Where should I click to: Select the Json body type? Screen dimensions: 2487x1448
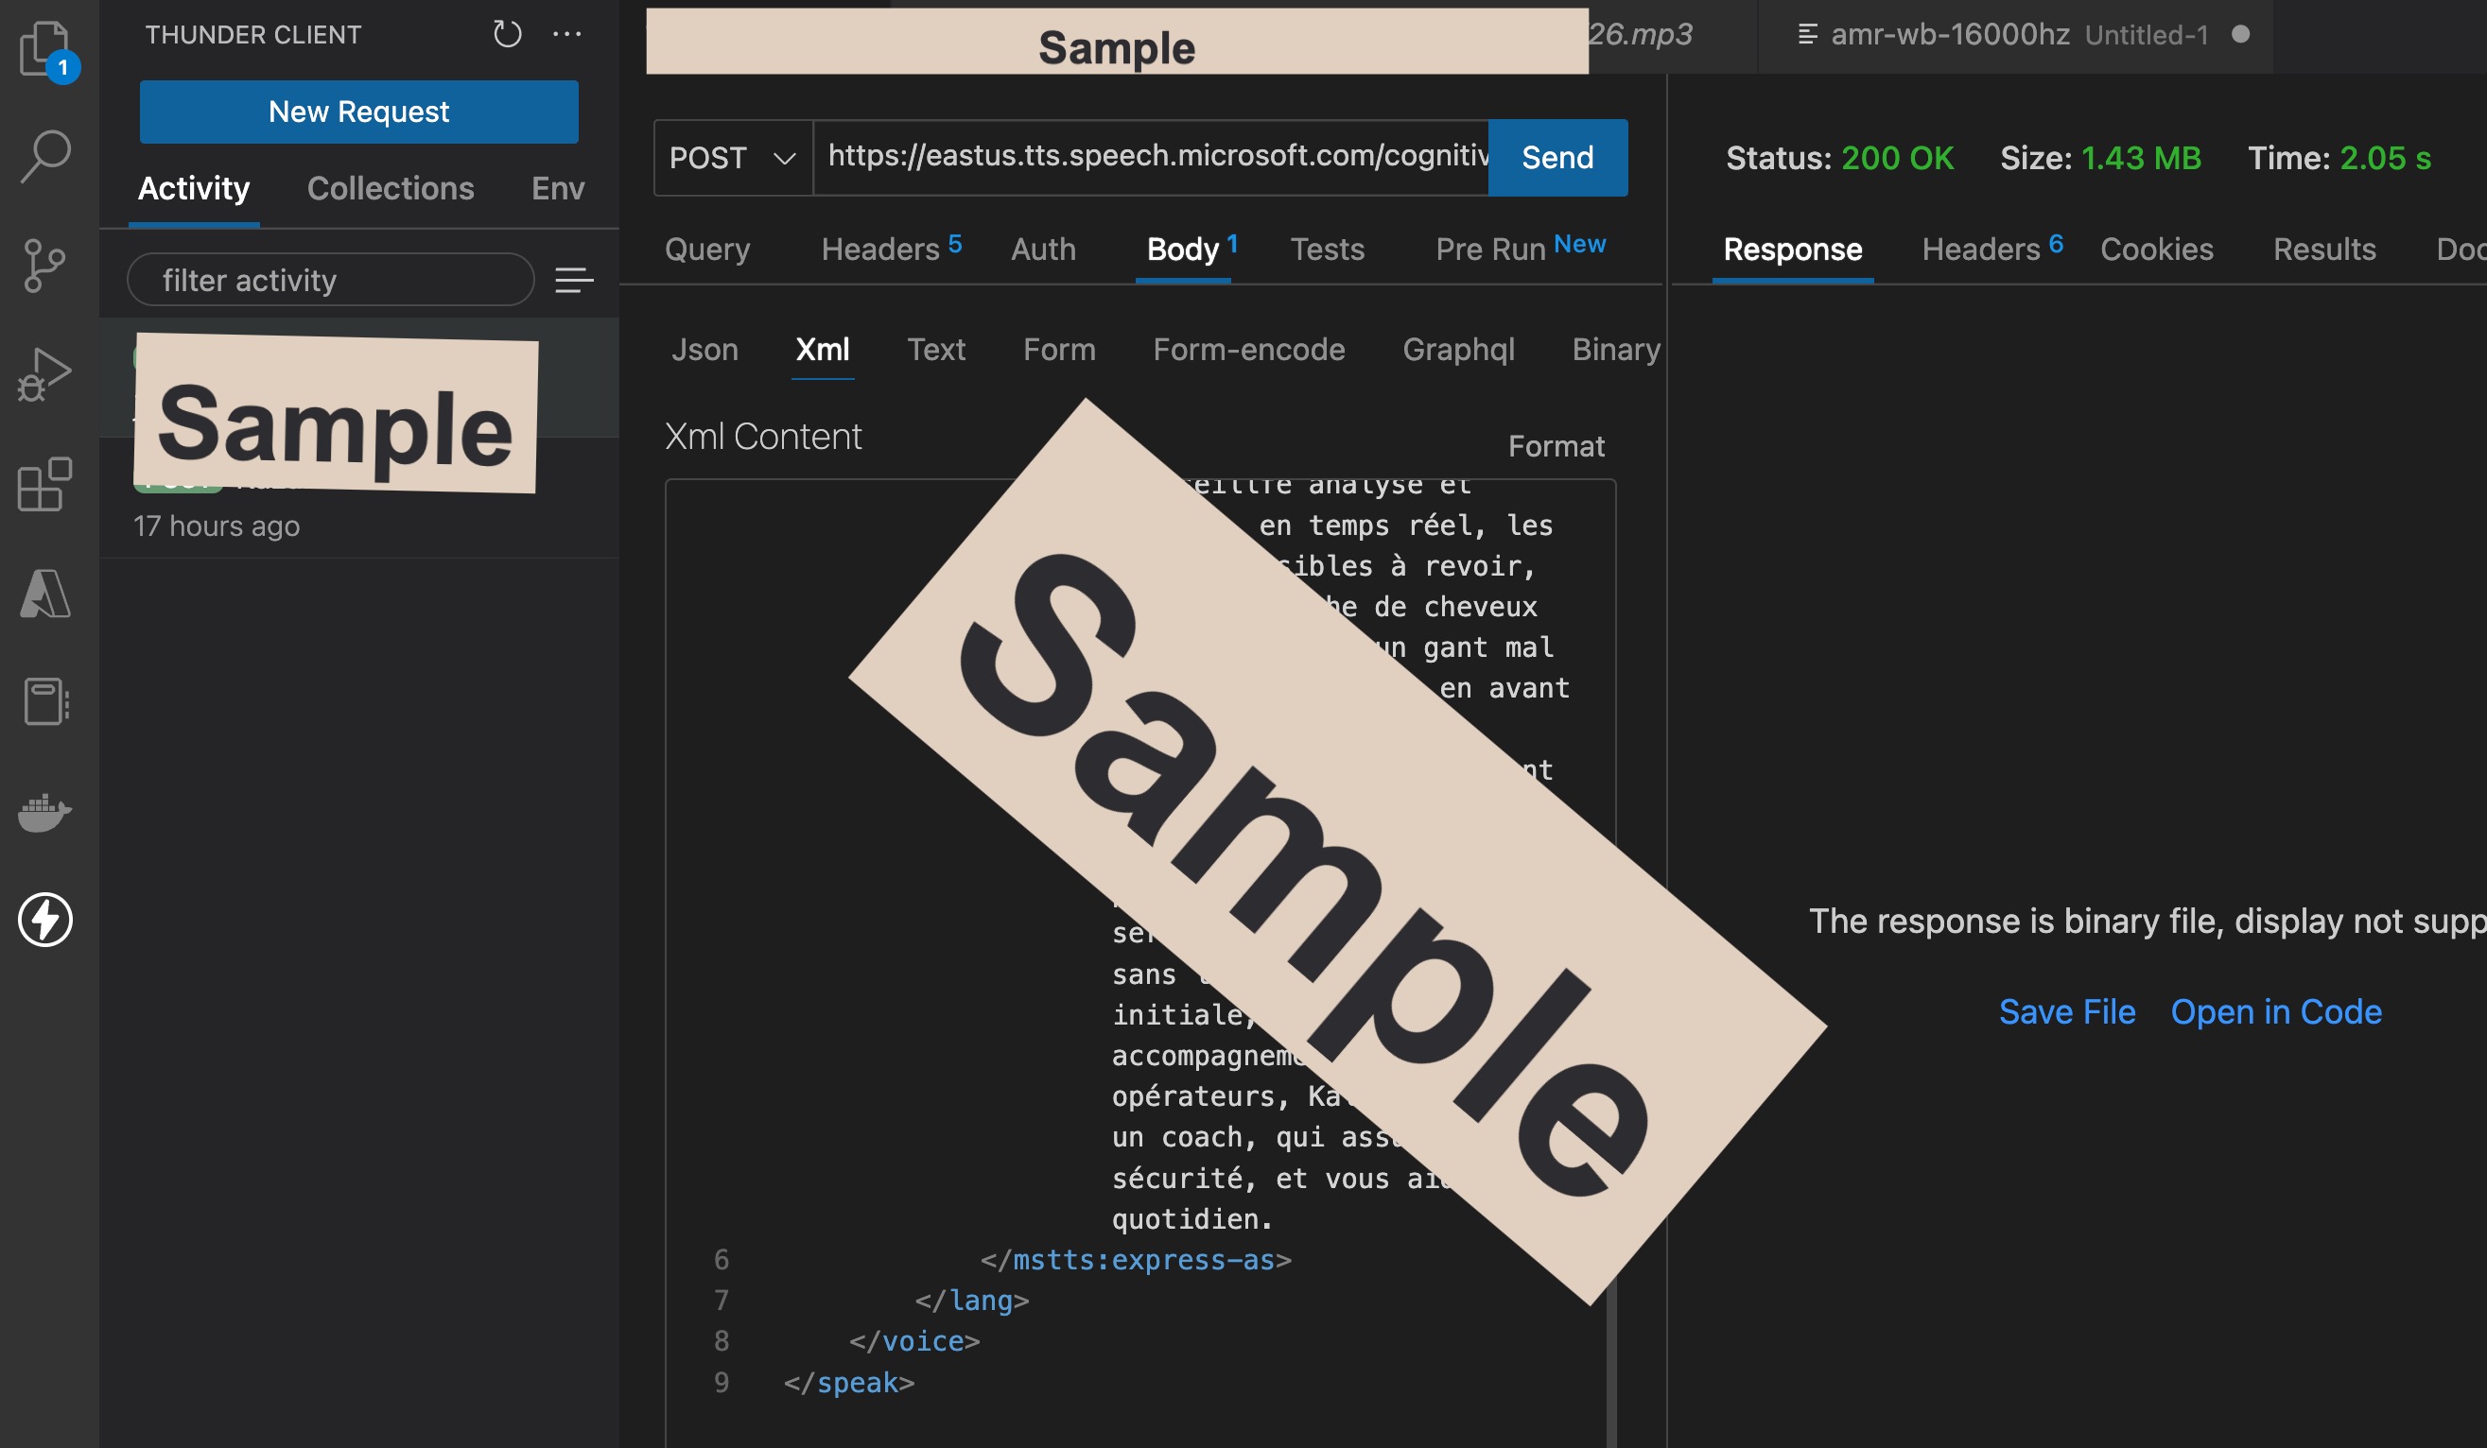pyautogui.click(x=704, y=349)
